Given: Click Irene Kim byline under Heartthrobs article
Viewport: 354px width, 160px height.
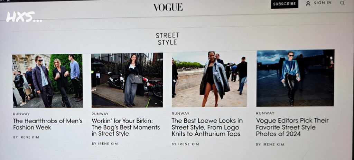Looking at the screenshot, I should (26, 137).
